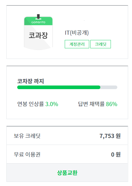
Task: Click the comento logo on the badge
Action: [x=38, y=22]
